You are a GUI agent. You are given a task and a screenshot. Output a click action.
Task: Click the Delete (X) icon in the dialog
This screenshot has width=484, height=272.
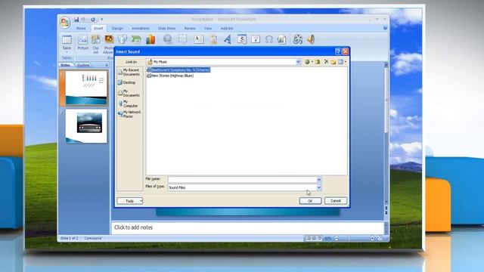(326, 62)
